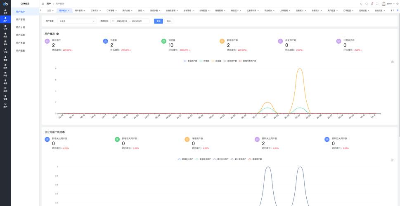Toggle the 访客数 series in the chart legend

(x=204, y=61)
